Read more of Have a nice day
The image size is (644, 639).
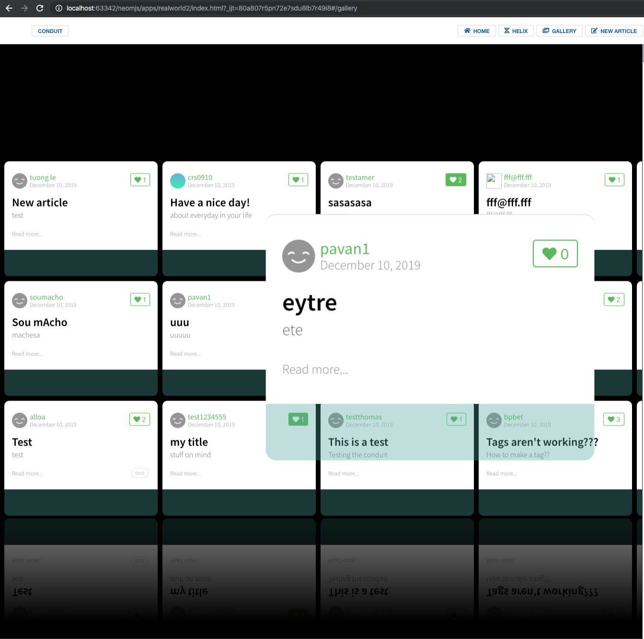click(185, 234)
